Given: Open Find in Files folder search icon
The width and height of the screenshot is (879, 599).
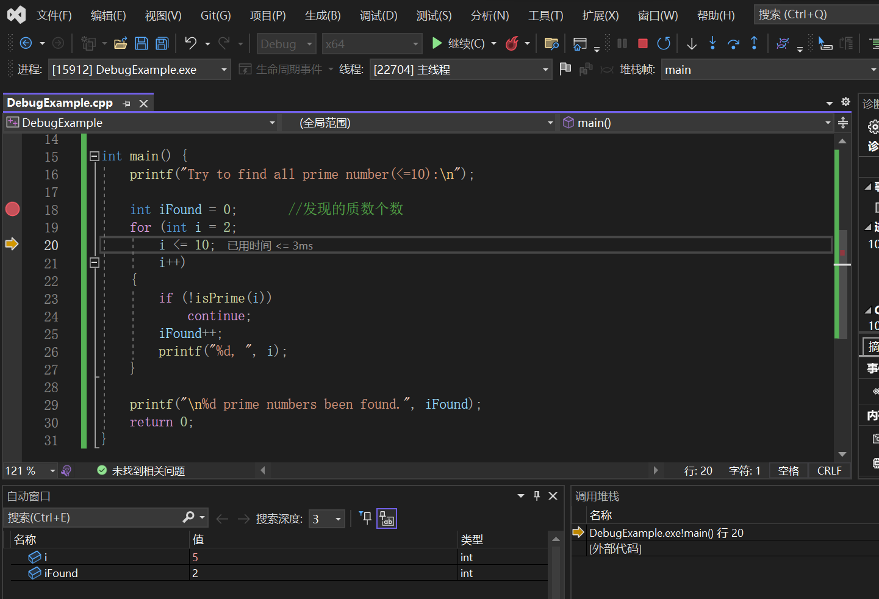Looking at the screenshot, I should click(x=551, y=43).
